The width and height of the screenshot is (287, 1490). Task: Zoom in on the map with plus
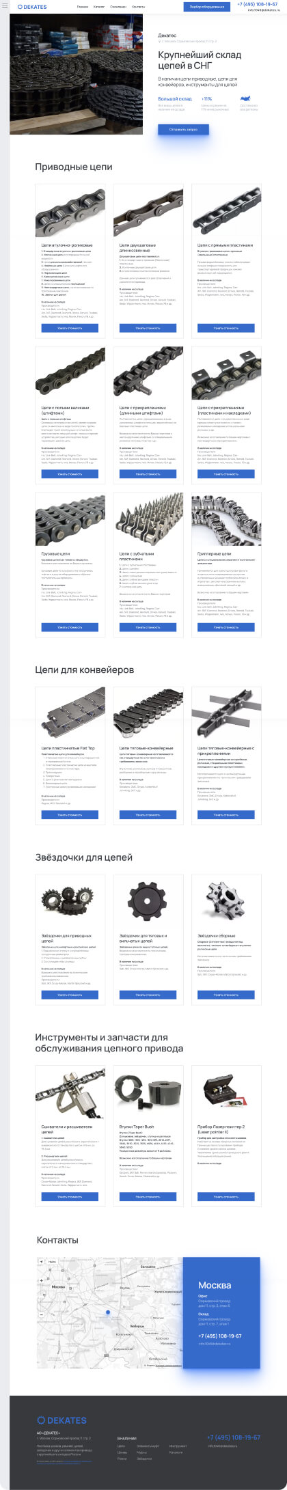coord(41,1280)
